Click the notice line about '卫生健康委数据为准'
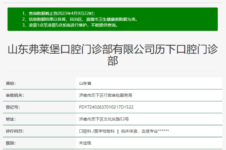This screenshot has width=226, height=150. pos(80,19)
